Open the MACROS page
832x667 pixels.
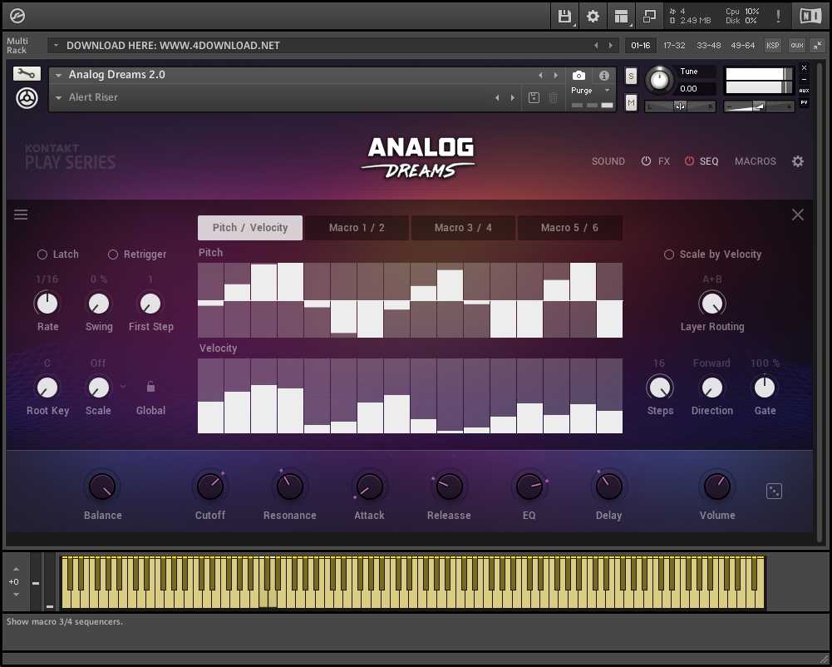click(755, 161)
